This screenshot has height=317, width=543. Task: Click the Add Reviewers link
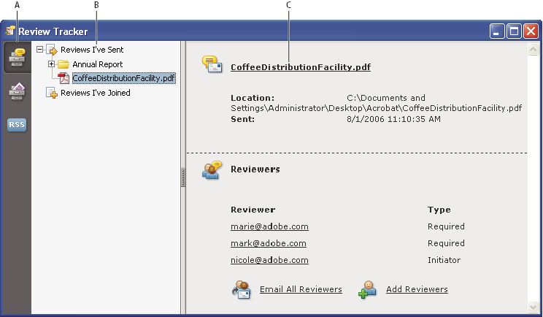[417, 289]
